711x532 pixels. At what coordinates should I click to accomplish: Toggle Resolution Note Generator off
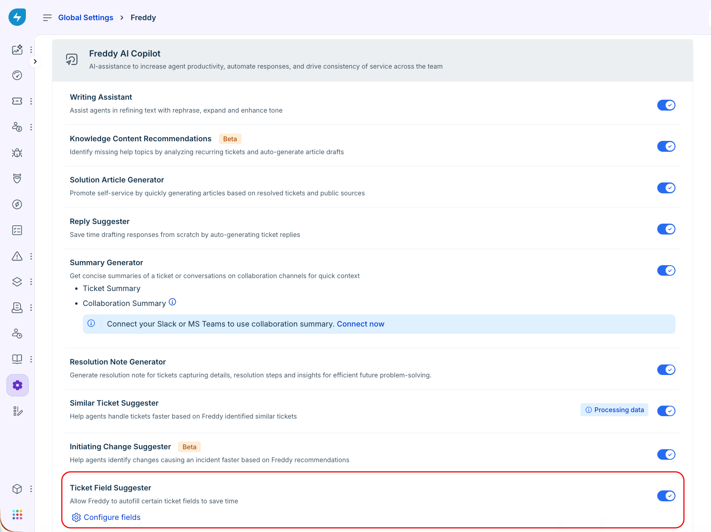tap(666, 370)
